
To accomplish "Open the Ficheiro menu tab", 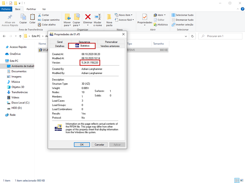I will [6, 9].
